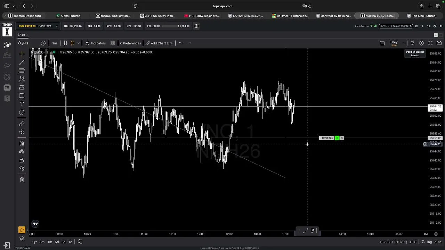
Task: Click Add Chart Link
Action: (159, 43)
